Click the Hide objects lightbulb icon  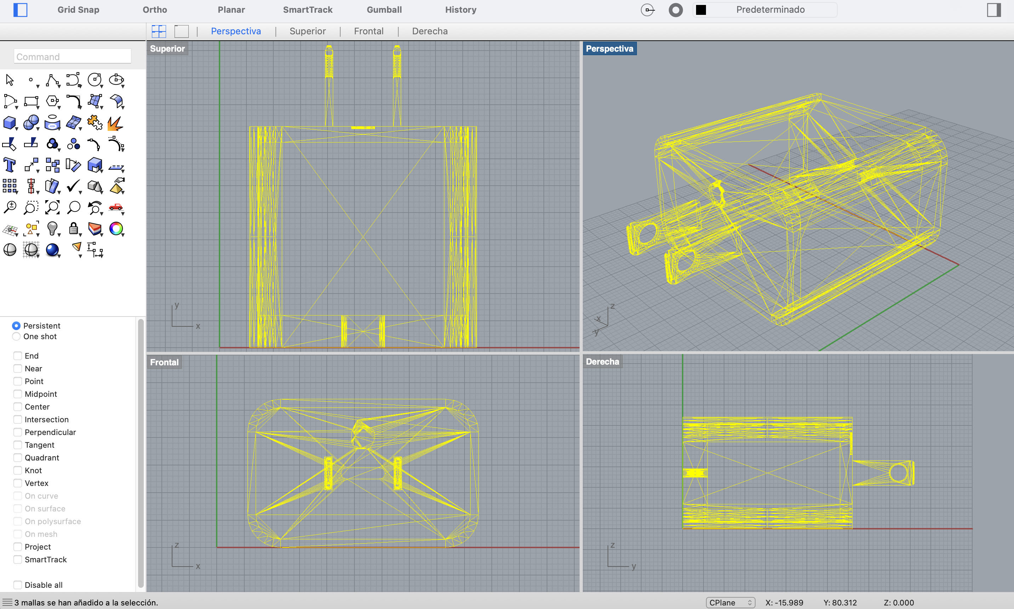coord(52,228)
